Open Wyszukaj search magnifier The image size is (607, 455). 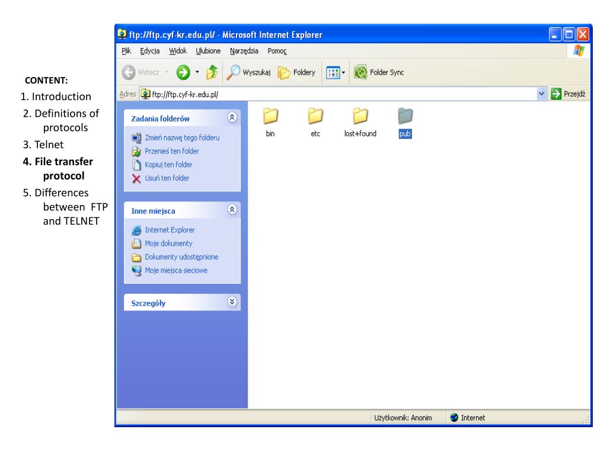point(233,72)
